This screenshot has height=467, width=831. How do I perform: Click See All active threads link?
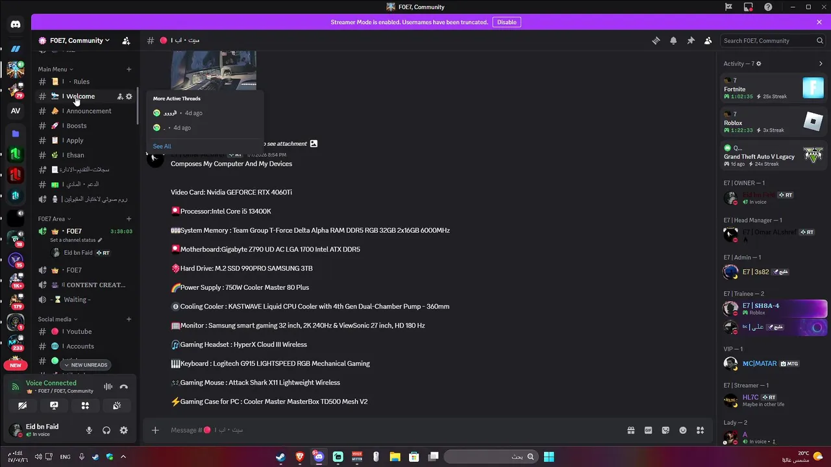pyautogui.click(x=162, y=146)
